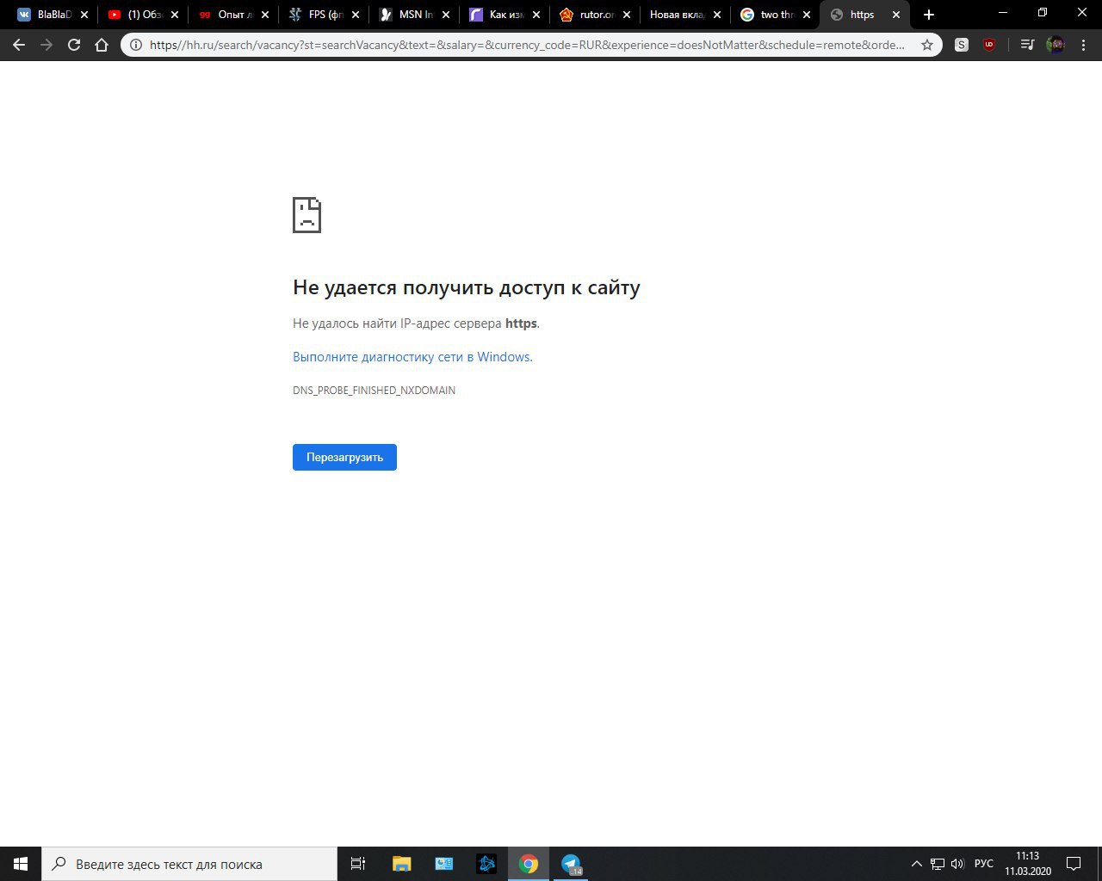1102x881 pixels.
Task: Open Task View on the taskbar
Action: point(358,864)
